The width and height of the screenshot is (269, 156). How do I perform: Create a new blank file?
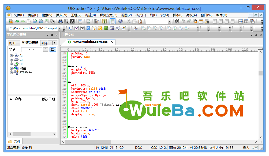coord(29,21)
